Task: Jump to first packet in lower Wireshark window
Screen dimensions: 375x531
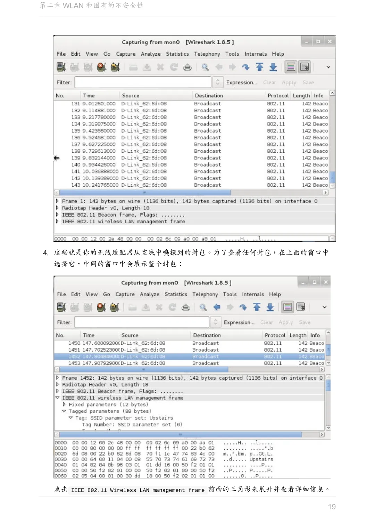Action: point(257,307)
